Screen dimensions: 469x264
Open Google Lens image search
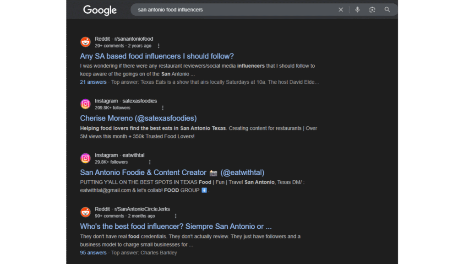[x=372, y=10]
